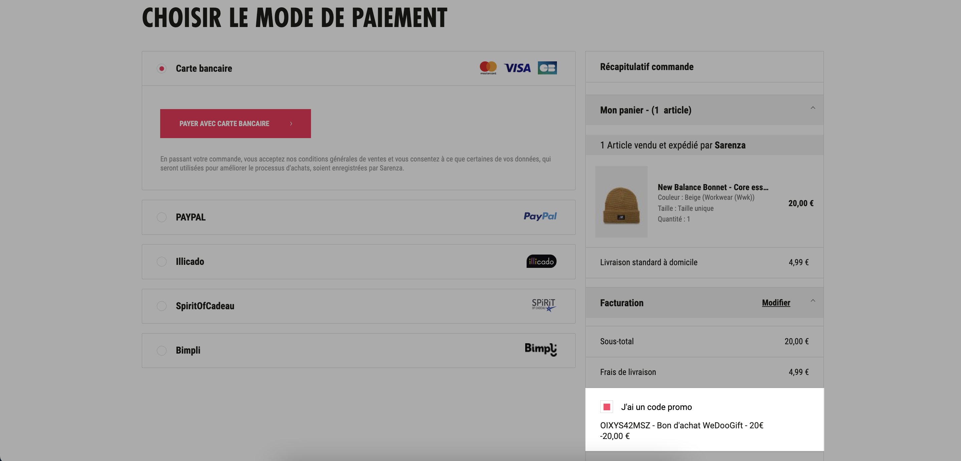Click the VISA card logo
961x461 pixels.
517,68
